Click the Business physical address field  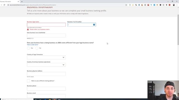(46, 74)
